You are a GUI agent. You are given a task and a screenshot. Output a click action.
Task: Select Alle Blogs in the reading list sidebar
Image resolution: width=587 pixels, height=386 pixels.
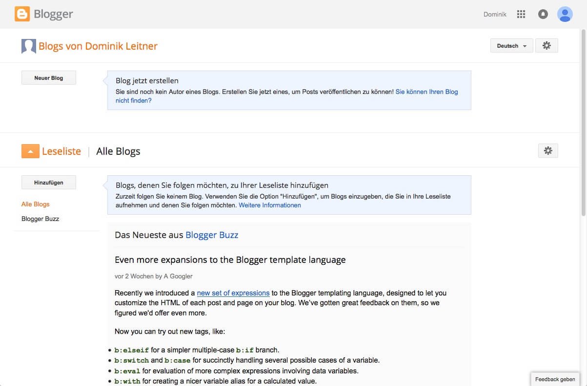pos(35,204)
